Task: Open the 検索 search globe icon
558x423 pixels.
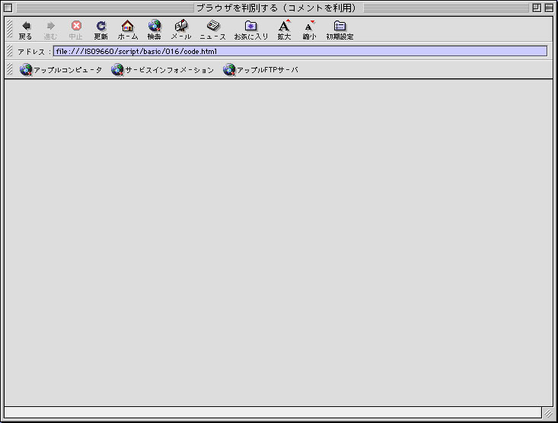Action: coord(154,30)
